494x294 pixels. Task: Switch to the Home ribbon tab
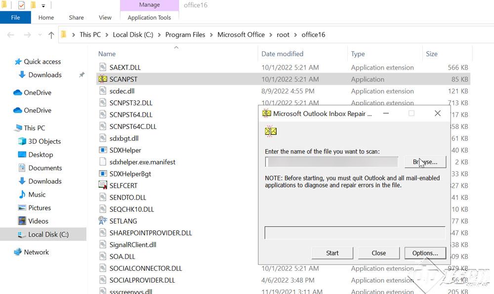point(46,17)
